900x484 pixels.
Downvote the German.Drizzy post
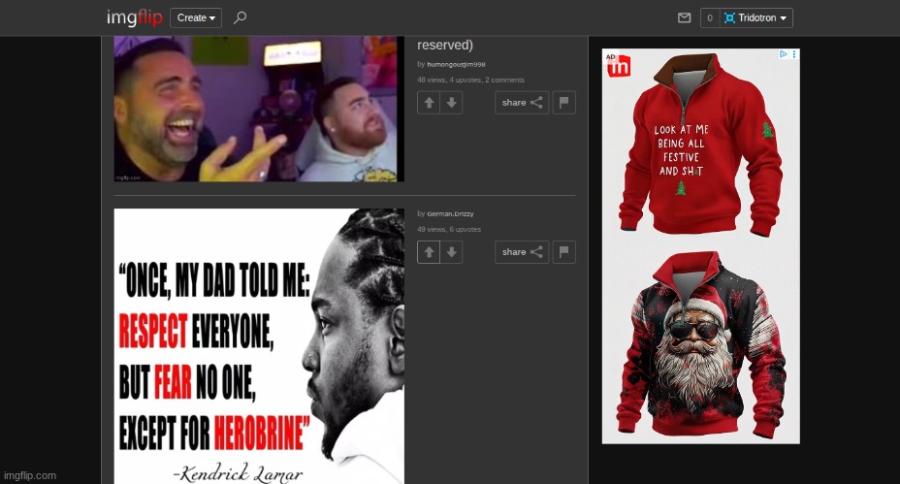click(452, 252)
